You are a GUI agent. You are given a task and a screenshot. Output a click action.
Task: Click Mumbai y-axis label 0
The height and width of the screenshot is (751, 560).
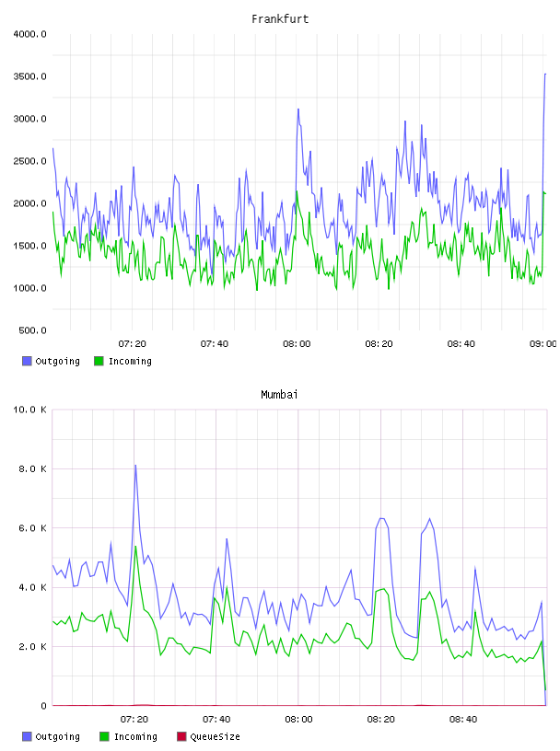tap(43, 706)
